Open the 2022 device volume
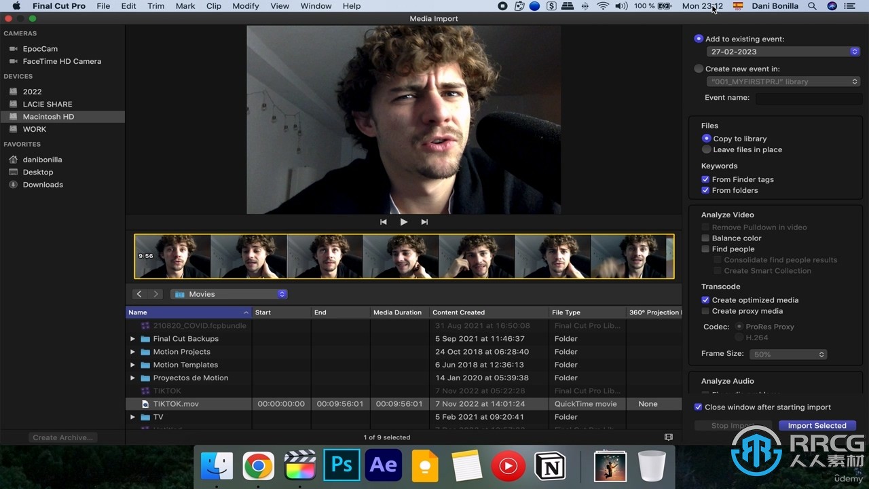 tap(32, 92)
